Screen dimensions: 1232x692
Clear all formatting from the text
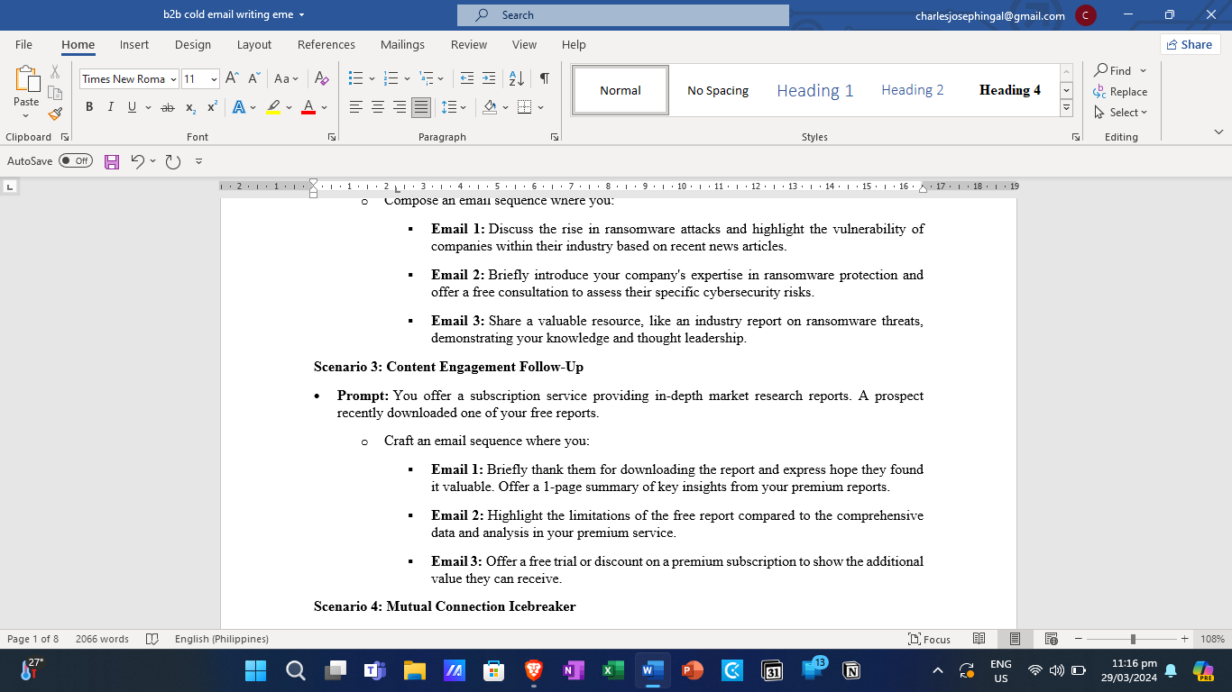click(321, 78)
